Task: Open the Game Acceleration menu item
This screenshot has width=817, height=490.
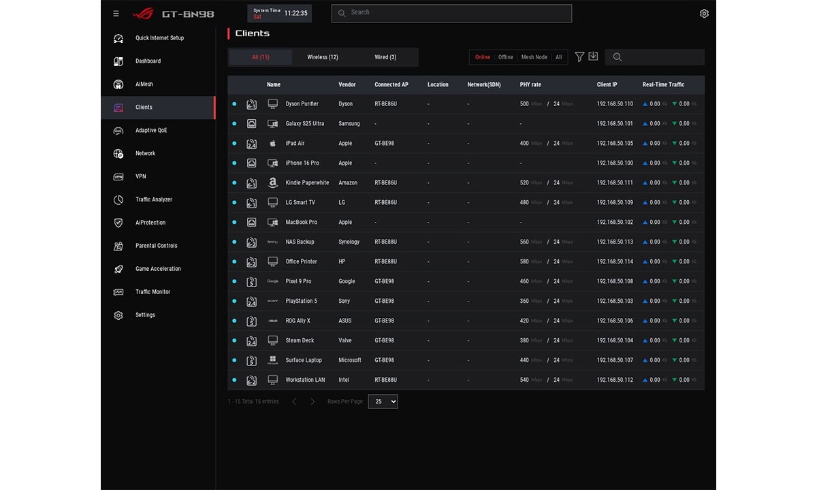Action: 158,269
